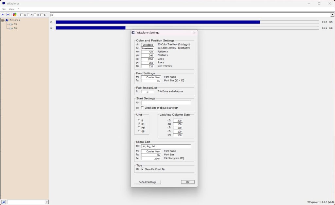Screen dimensions: 335x205
Task: Maximize the WExplorer window
Action: point(319,3)
